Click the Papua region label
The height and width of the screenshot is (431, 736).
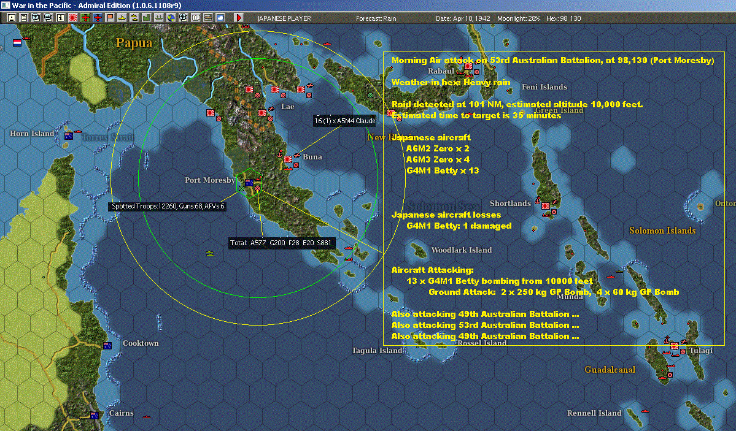click(x=134, y=43)
